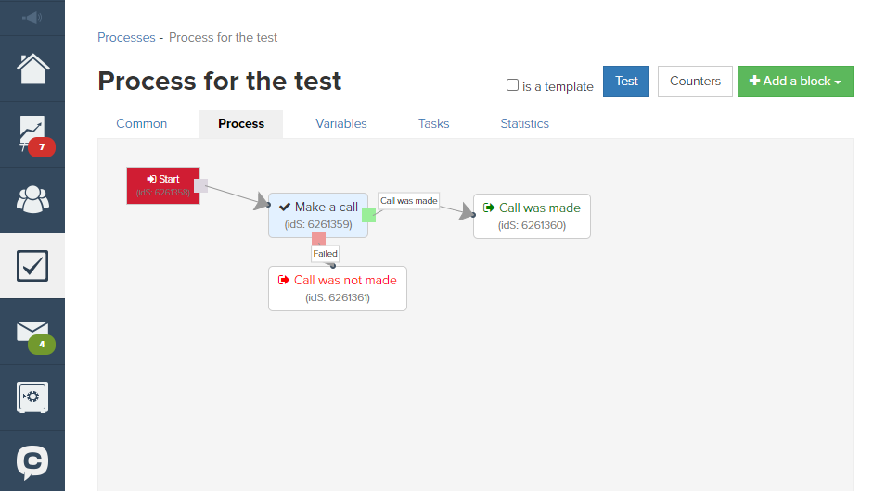
Task: Select the Call was not made block
Action: point(338,288)
